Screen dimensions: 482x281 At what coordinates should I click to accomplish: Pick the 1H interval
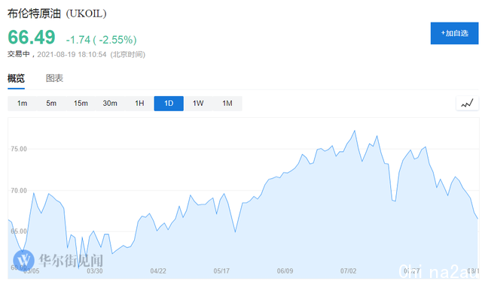coord(139,104)
